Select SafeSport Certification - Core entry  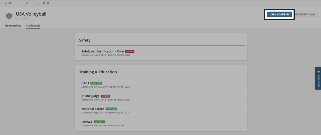103,51
